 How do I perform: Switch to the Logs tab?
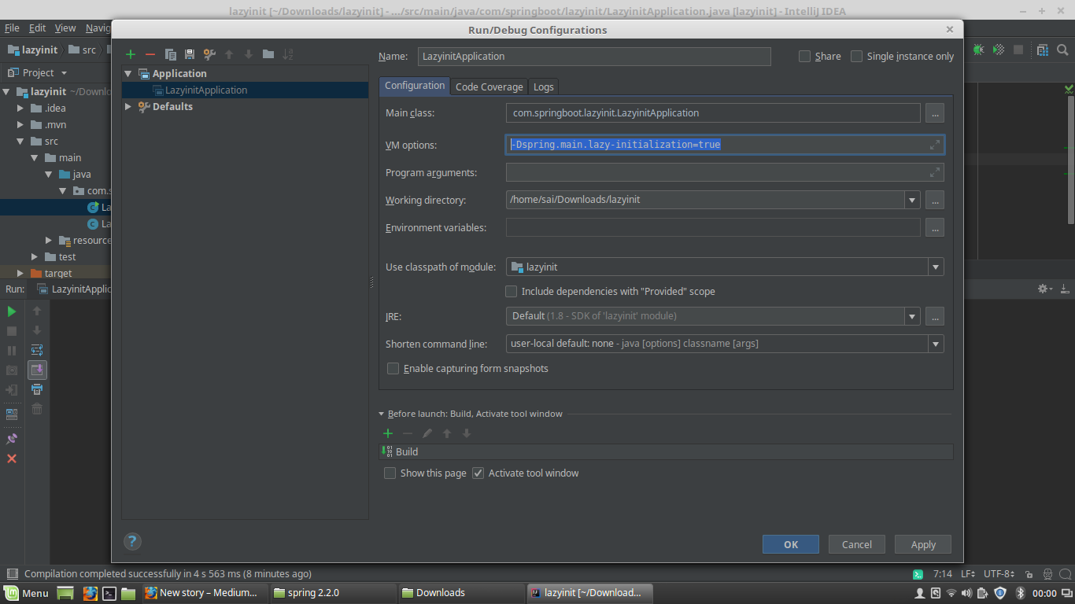point(543,87)
